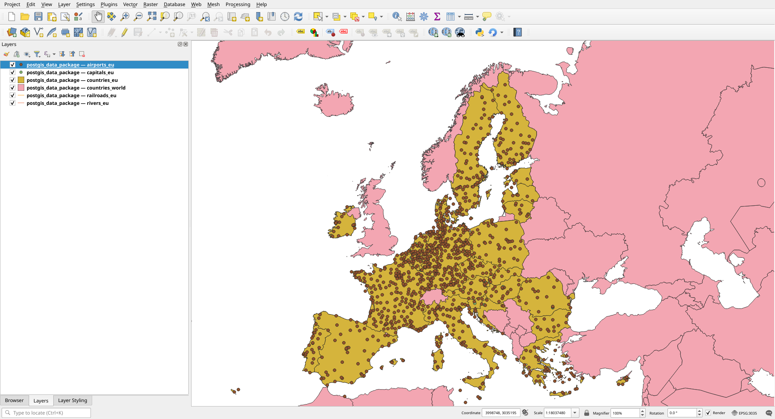Expand the Select Features tool dropdown arrow
775x419 pixels.
[327, 17]
